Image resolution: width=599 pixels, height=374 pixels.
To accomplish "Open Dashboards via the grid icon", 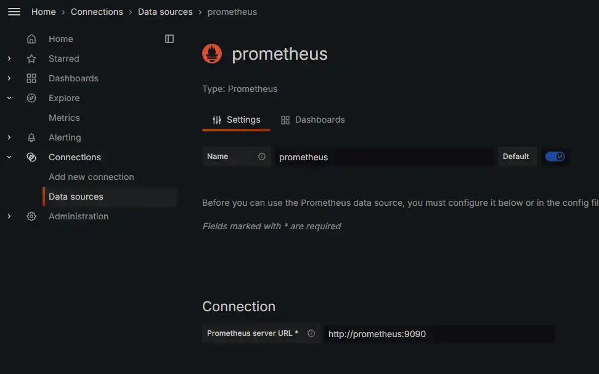I will pyautogui.click(x=31, y=78).
